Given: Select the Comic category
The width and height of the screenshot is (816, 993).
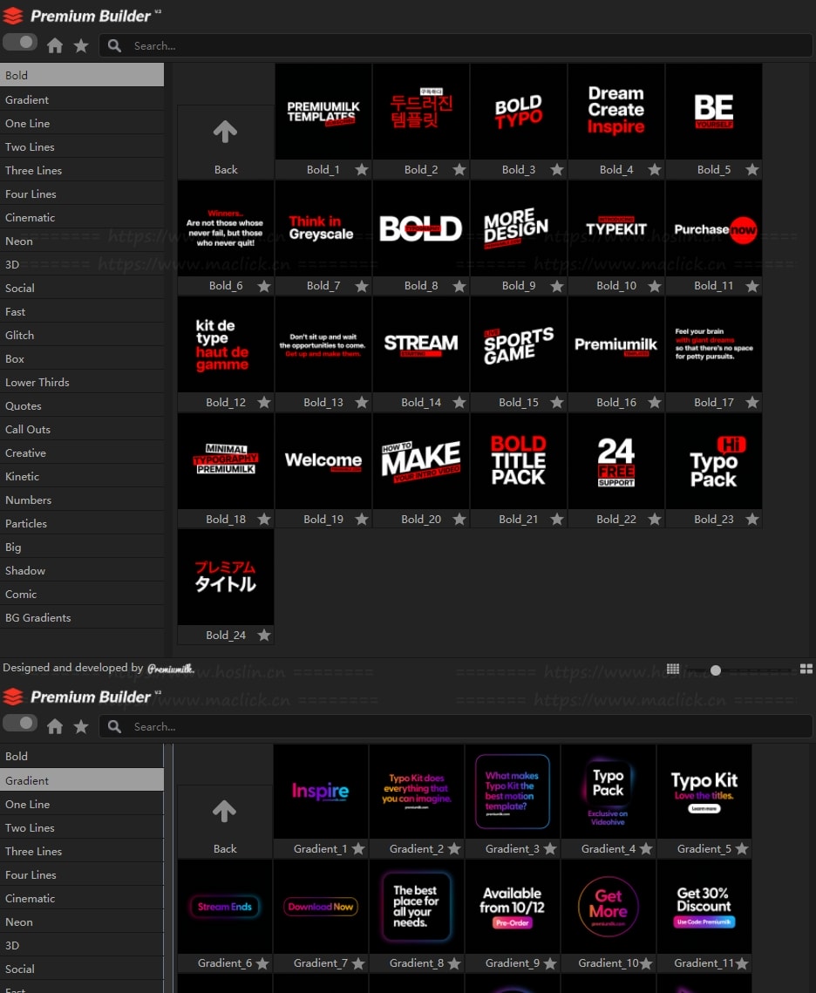Looking at the screenshot, I should click(82, 594).
